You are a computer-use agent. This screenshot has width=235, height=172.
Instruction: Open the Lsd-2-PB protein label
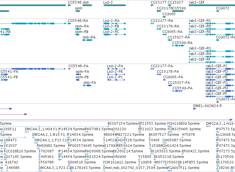[x=115, y=72]
